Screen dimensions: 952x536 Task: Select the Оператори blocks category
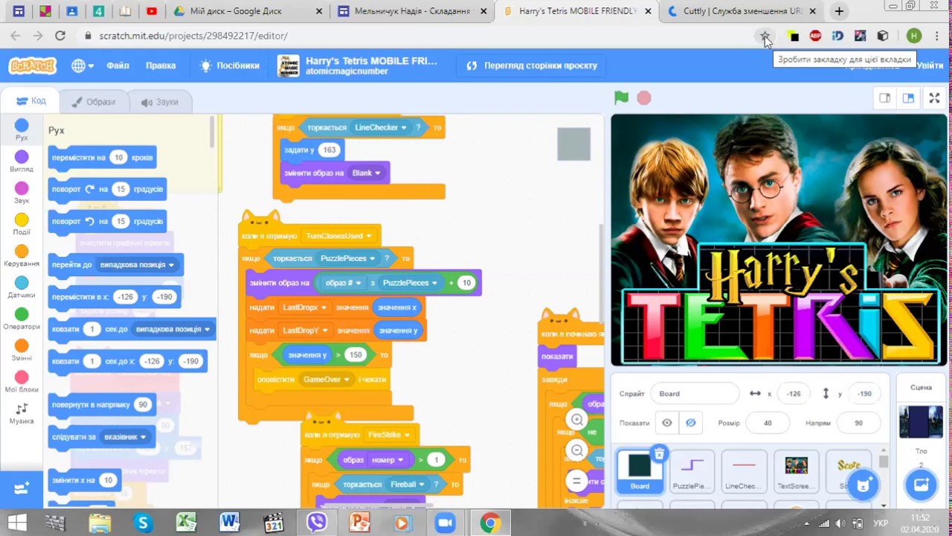22,319
